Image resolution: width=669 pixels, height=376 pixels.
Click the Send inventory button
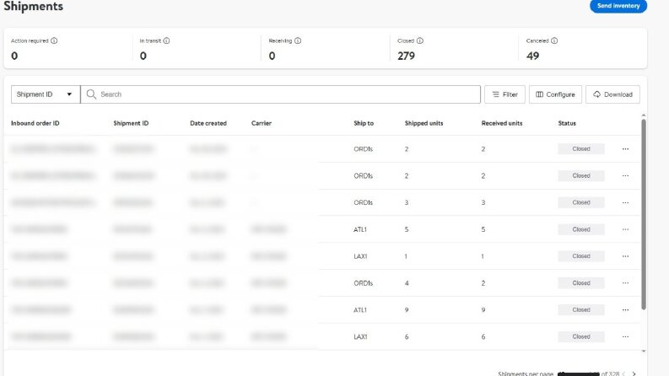tap(618, 6)
